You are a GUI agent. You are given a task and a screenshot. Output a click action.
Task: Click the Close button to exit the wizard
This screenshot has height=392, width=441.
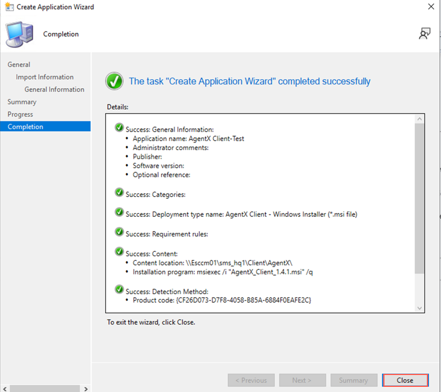405,380
